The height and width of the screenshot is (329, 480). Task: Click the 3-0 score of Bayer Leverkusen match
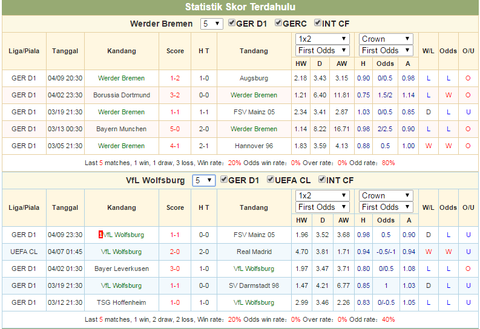pyautogui.click(x=175, y=269)
